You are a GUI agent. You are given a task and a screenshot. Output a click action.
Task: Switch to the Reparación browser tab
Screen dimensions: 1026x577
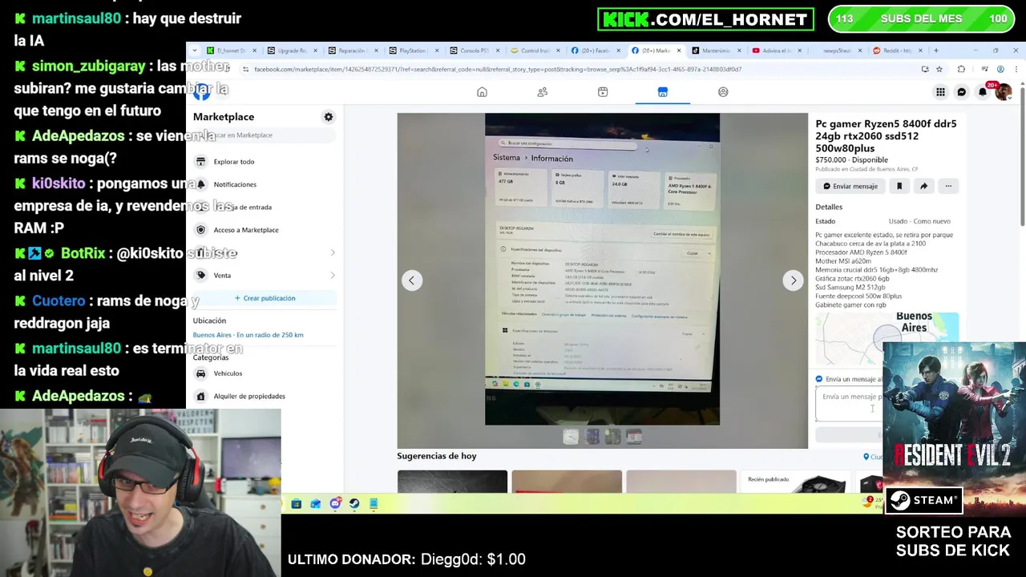pos(353,50)
